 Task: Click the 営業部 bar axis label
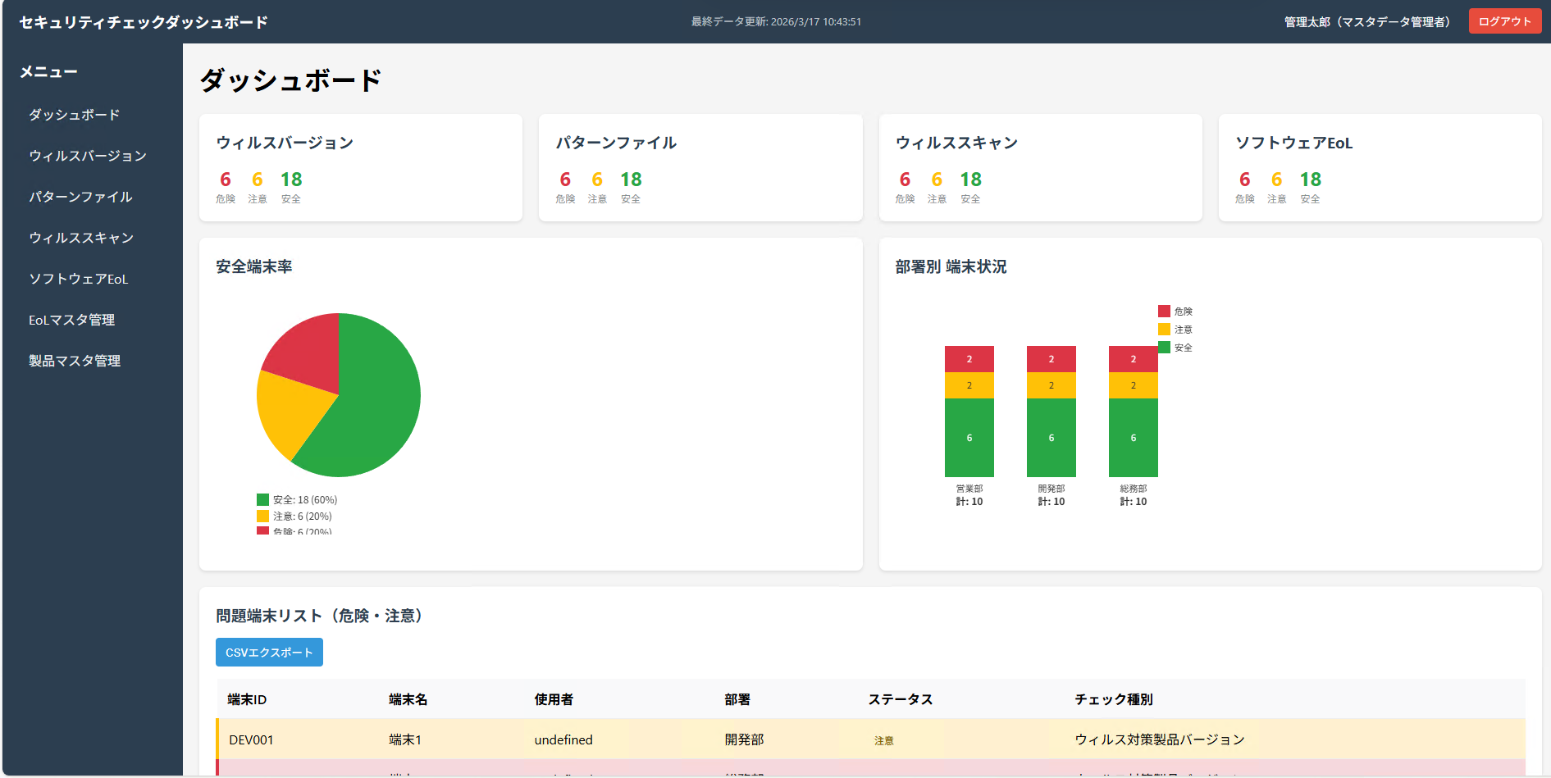(969, 489)
